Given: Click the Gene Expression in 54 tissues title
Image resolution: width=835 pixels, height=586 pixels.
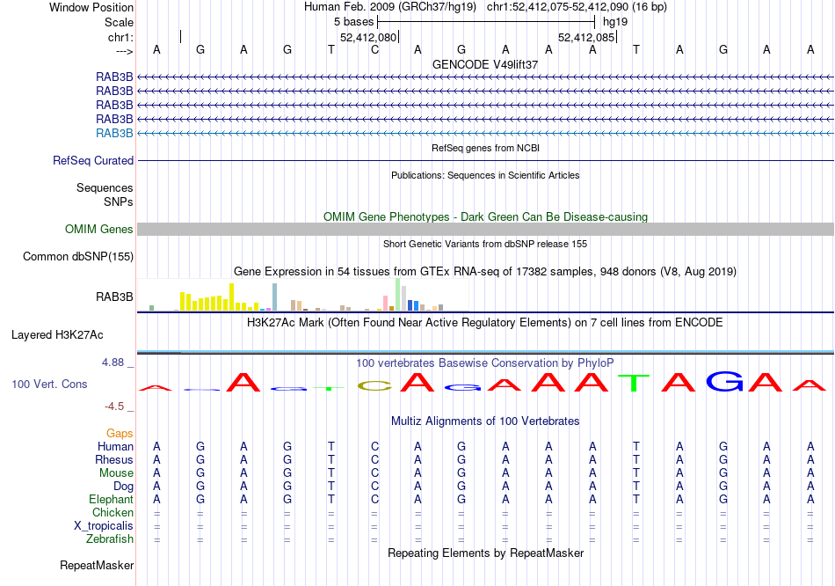Looking at the screenshot, I should pyautogui.click(x=485, y=271).
